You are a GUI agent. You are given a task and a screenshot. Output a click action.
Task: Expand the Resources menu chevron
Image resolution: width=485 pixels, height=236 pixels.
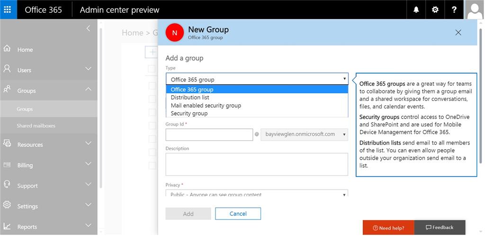point(89,143)
